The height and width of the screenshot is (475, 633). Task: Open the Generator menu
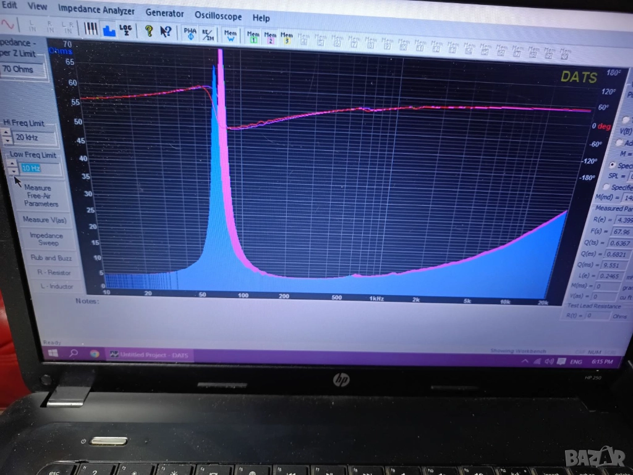pyautogui.click(x=164, y=13)
